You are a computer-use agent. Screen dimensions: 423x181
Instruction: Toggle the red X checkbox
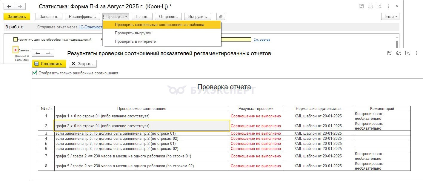pyautogui.click(x=16, y=50)
